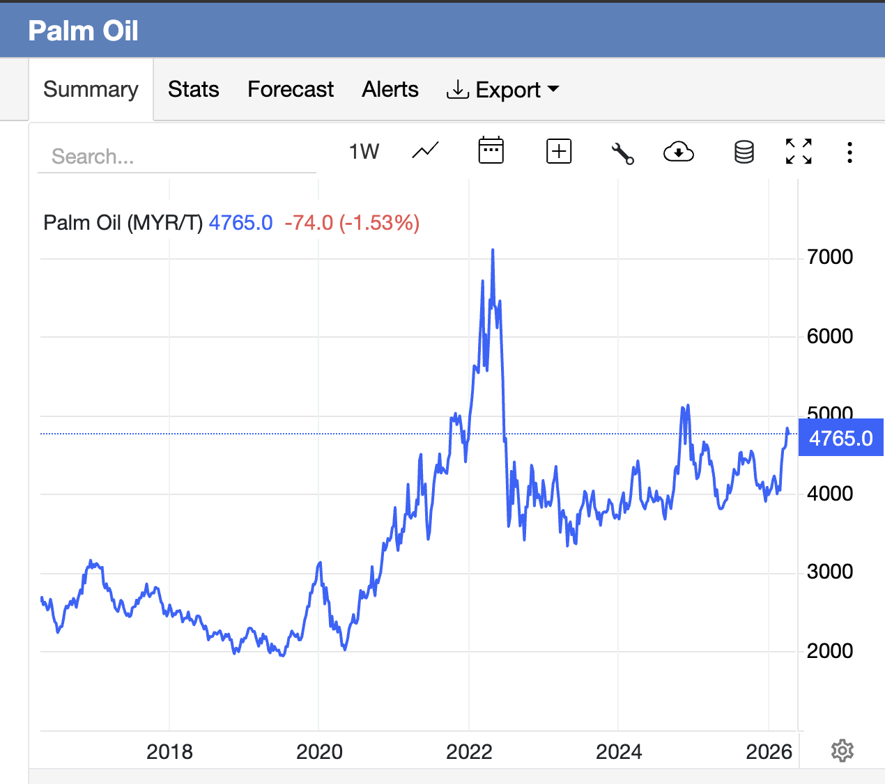885x784 pixels.
Task: Open the chart type line icon
Action: 425,150
